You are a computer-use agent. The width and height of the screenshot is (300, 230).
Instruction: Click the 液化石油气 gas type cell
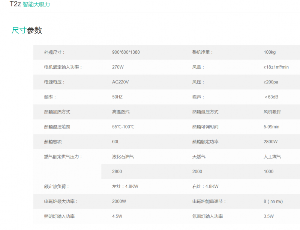click(123, 157)
